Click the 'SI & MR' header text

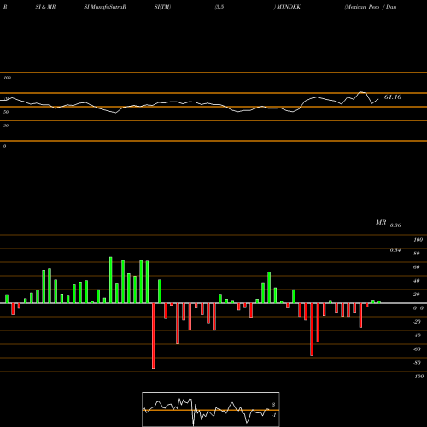pos(45,7)
